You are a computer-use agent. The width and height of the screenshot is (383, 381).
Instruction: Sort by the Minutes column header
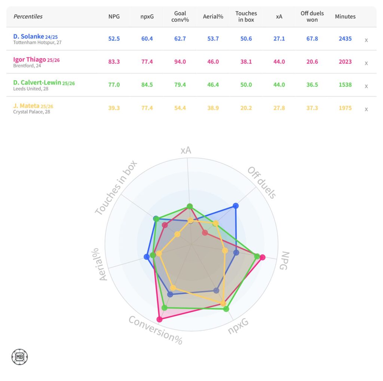(345, 16)
